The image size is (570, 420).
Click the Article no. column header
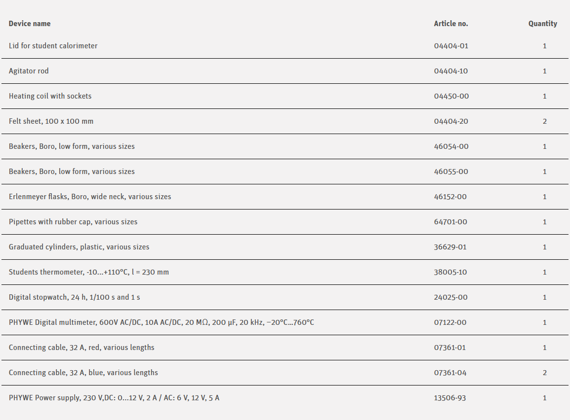451,24
